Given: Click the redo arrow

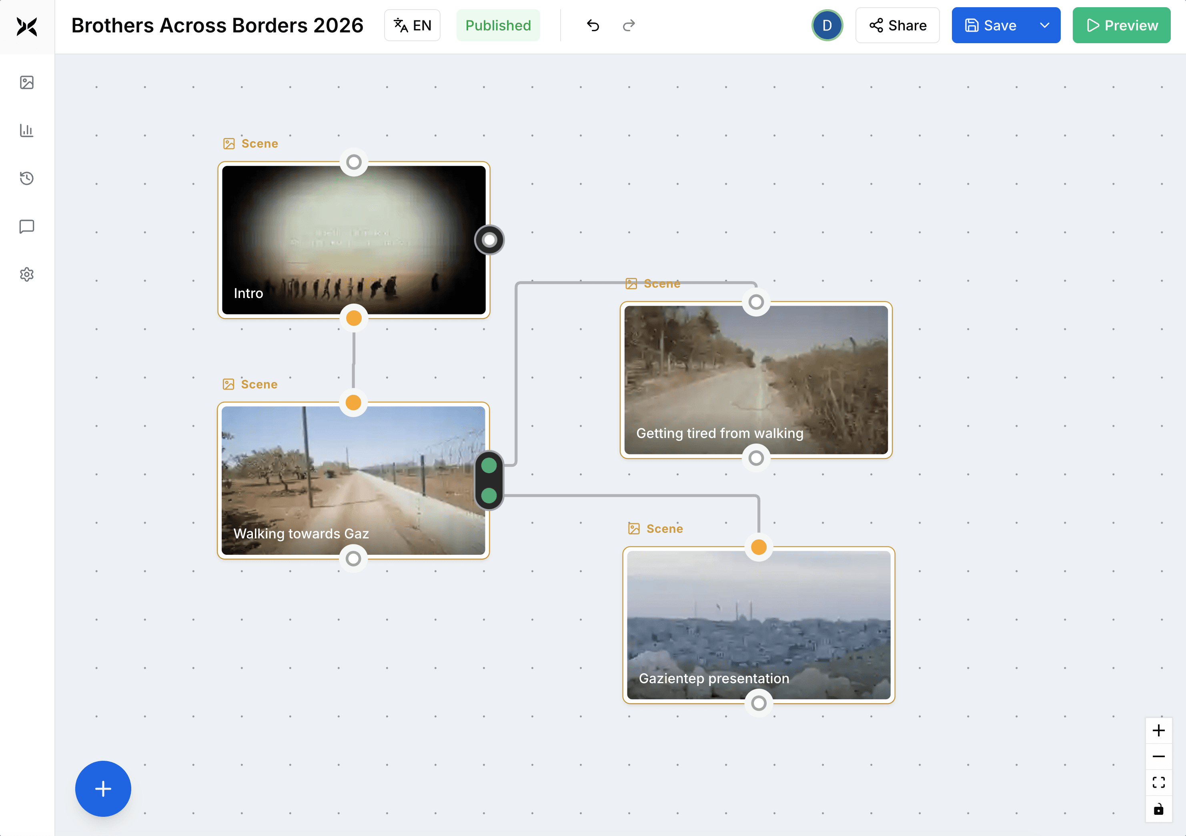Looking at the screenshot, I should click(x=629, y=25).
